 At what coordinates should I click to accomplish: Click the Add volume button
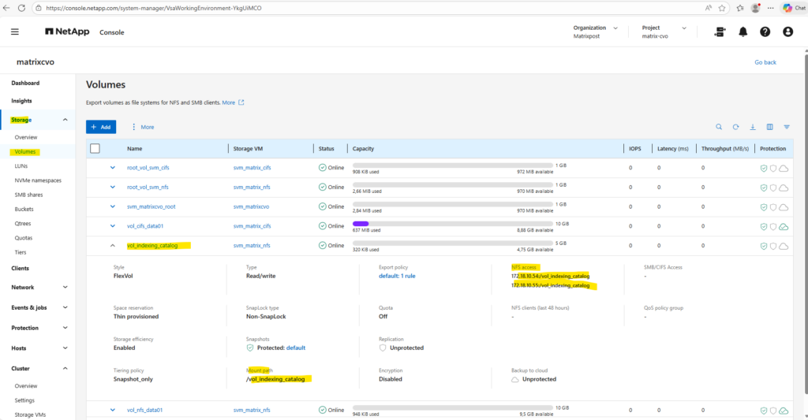click(101, 127)
